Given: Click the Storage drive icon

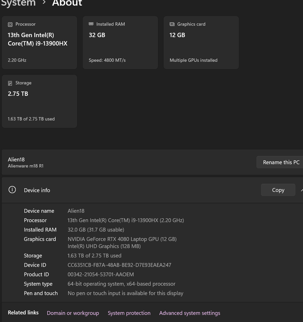Looking at the screenshot, I should click(x=10, y=83).
